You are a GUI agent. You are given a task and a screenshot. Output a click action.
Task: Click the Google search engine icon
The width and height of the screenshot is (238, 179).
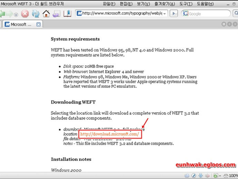(186, 13)
